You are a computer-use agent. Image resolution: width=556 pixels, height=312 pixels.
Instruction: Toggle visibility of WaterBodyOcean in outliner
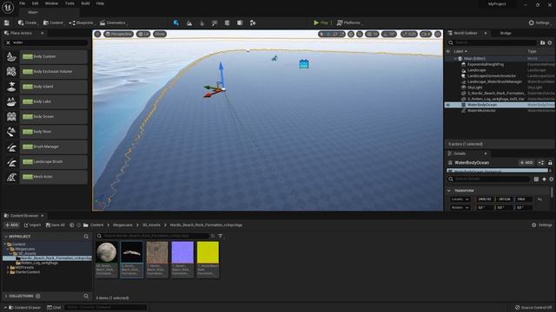click(448, 105)
